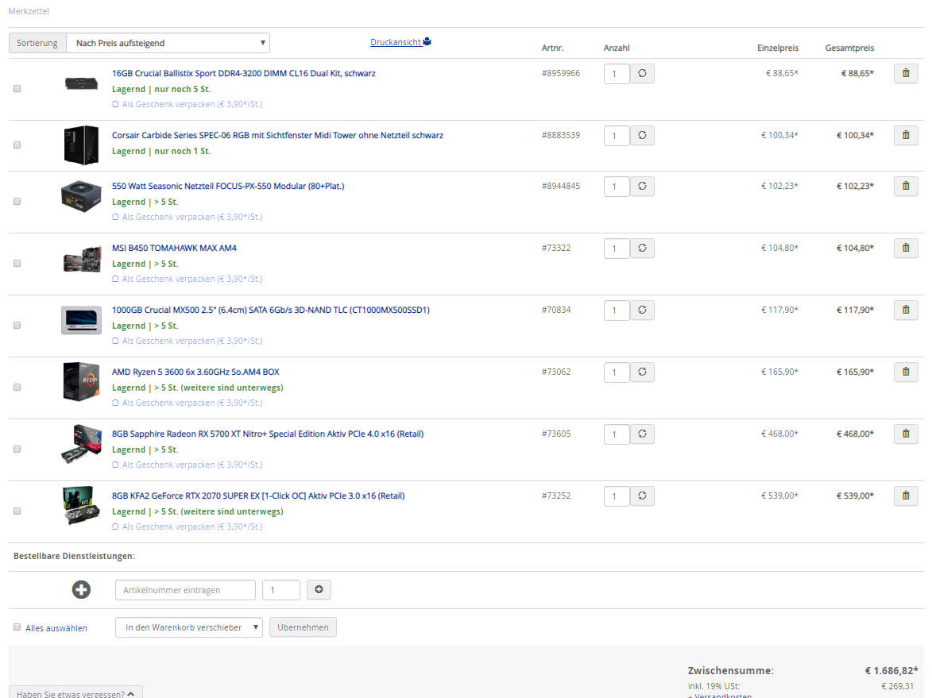Trash the Sapphire Radeon RX 5700 XT item

coord(906,434)
